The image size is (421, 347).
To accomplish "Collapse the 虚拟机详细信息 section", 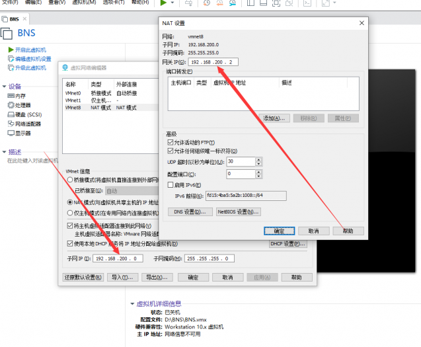I will click(132, 304).
